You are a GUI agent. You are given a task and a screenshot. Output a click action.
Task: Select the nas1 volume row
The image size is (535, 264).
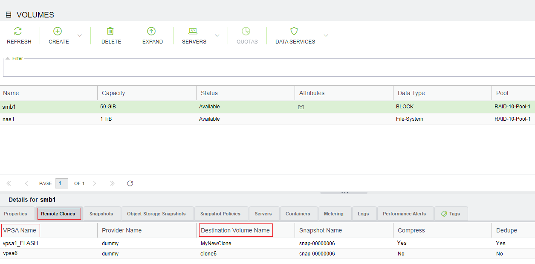click(x=9, y=119)
